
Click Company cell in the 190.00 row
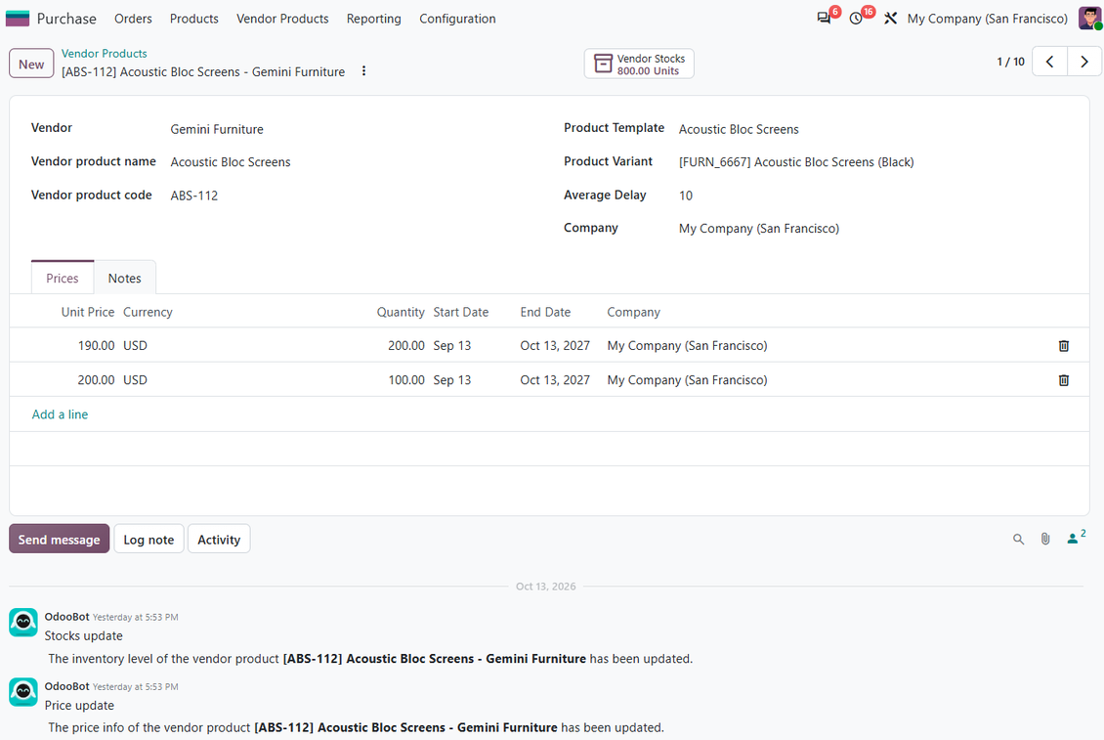point(687,346)
